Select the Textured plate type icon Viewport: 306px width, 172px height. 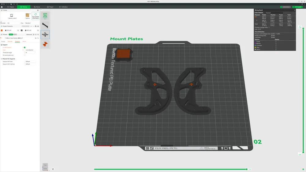(28, 16)
